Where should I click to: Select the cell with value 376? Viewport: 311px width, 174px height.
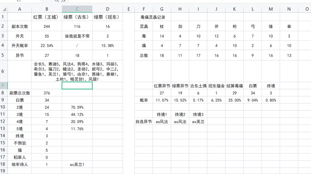click(47, 93)
